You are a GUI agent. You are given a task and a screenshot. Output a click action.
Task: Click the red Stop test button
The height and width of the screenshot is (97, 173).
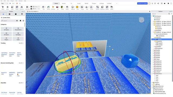point(17,4)
